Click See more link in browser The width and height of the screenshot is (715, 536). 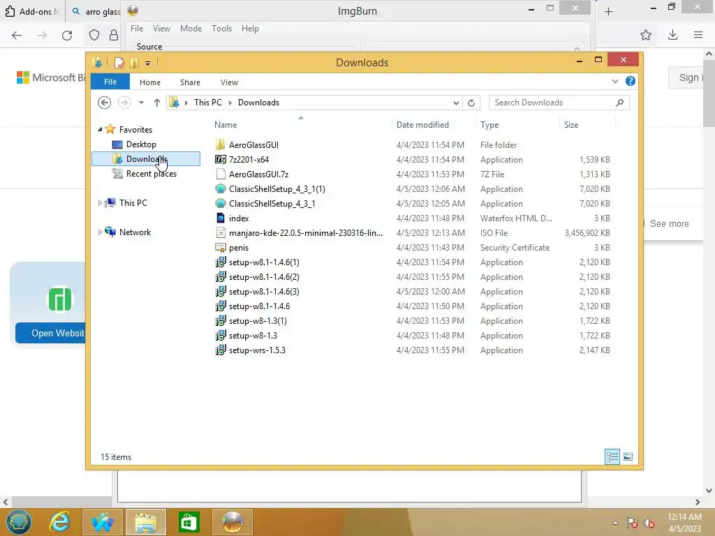click(669, 224)
